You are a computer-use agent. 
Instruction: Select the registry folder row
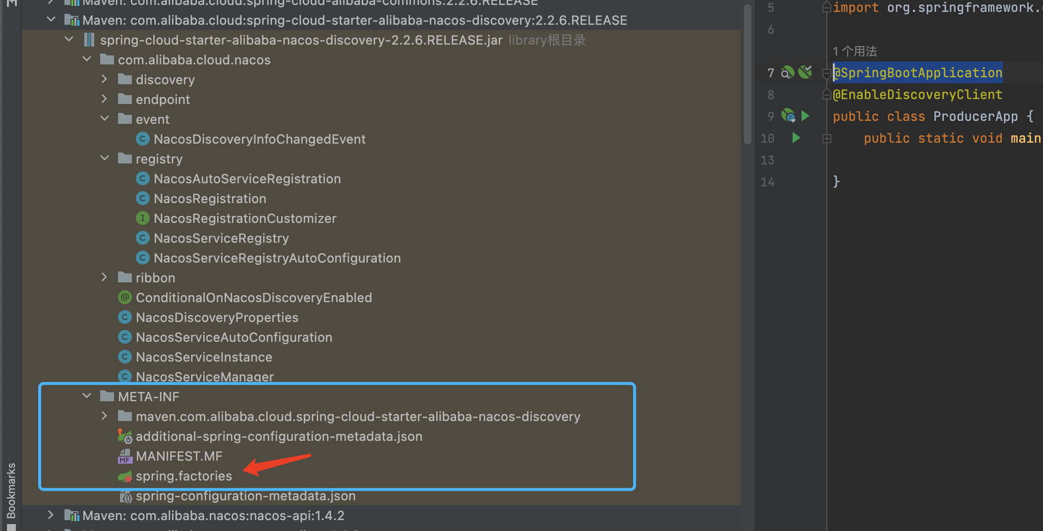[x=381, y=159]
